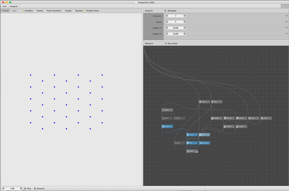Decrease the Rows value with its left arrow
The image size is (289, 191).
pos(167,22)
